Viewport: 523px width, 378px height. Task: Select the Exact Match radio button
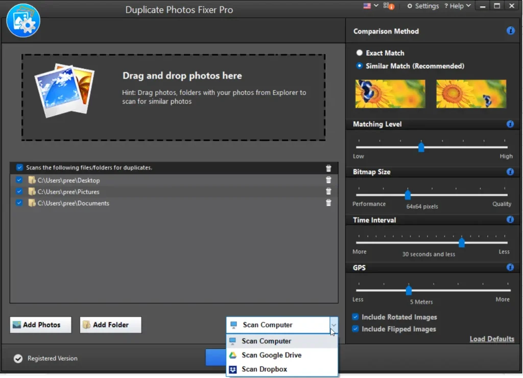tap(359, 53)
